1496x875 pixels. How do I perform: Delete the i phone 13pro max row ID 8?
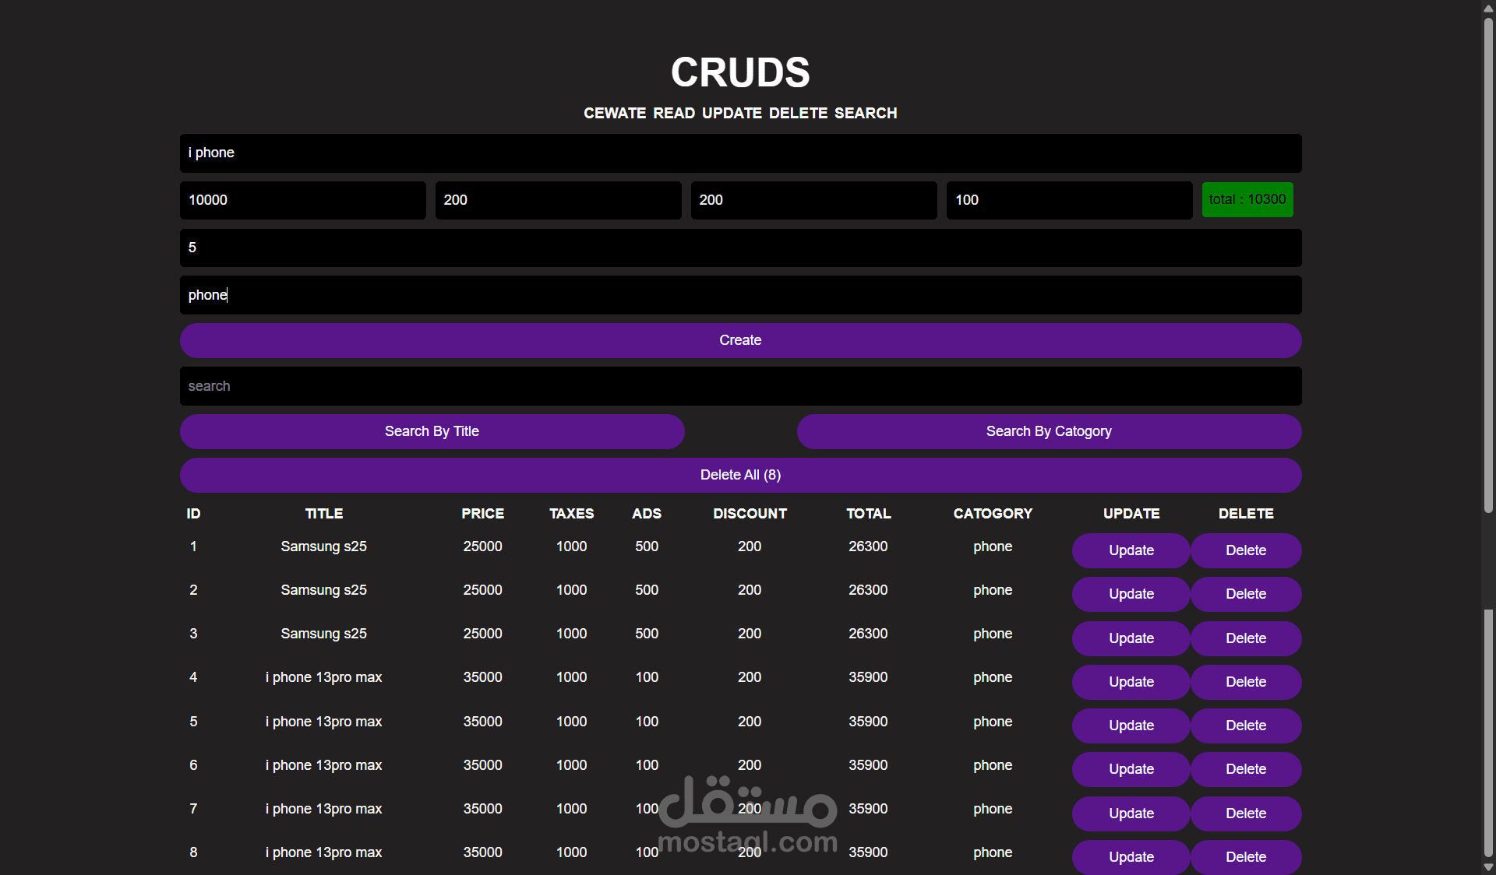coord(1245,857)
